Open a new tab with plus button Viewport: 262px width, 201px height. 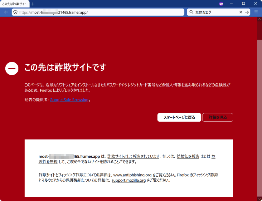point(33,4)
